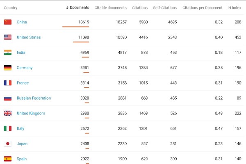The width and height of the screenshot is (246, 164).
Task: Sort by Citations per Document header
Action: click(x=203, y=8)
